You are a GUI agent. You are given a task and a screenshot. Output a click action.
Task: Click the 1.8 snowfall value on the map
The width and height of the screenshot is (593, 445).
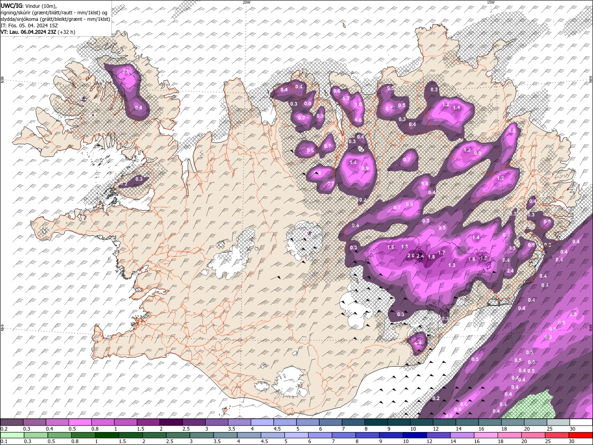(x=431, y=257)
